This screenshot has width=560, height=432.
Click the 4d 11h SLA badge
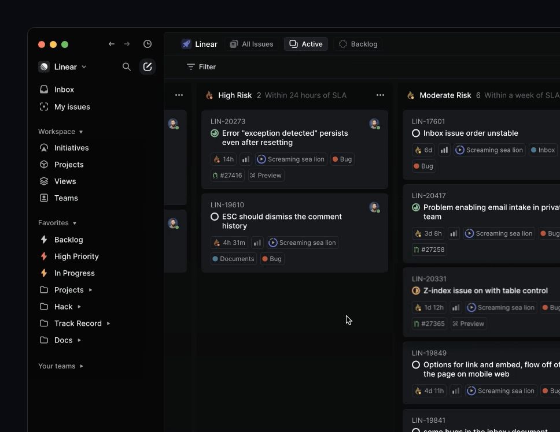coord(429,391)
